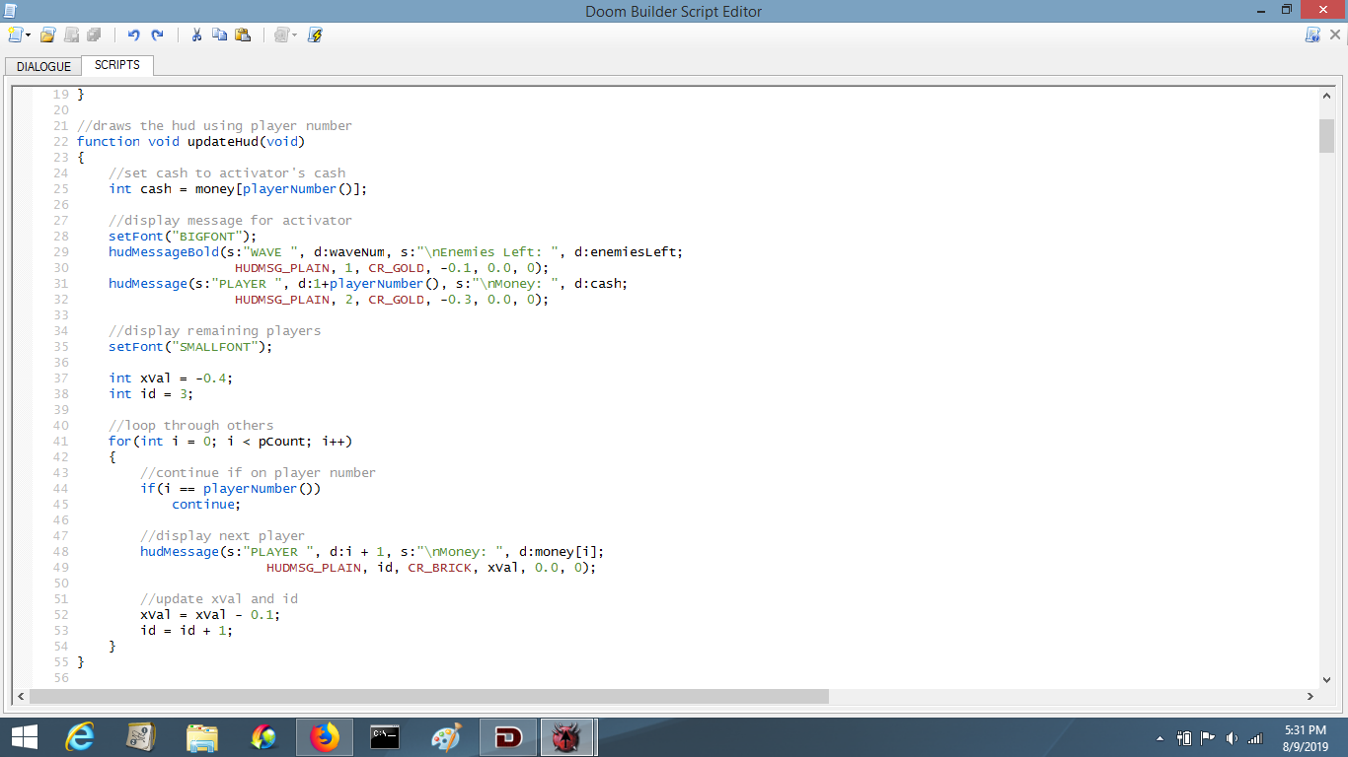
Task: Click the line 'int cash = money[playerNumber()];'
Action: tap(238, 188)
